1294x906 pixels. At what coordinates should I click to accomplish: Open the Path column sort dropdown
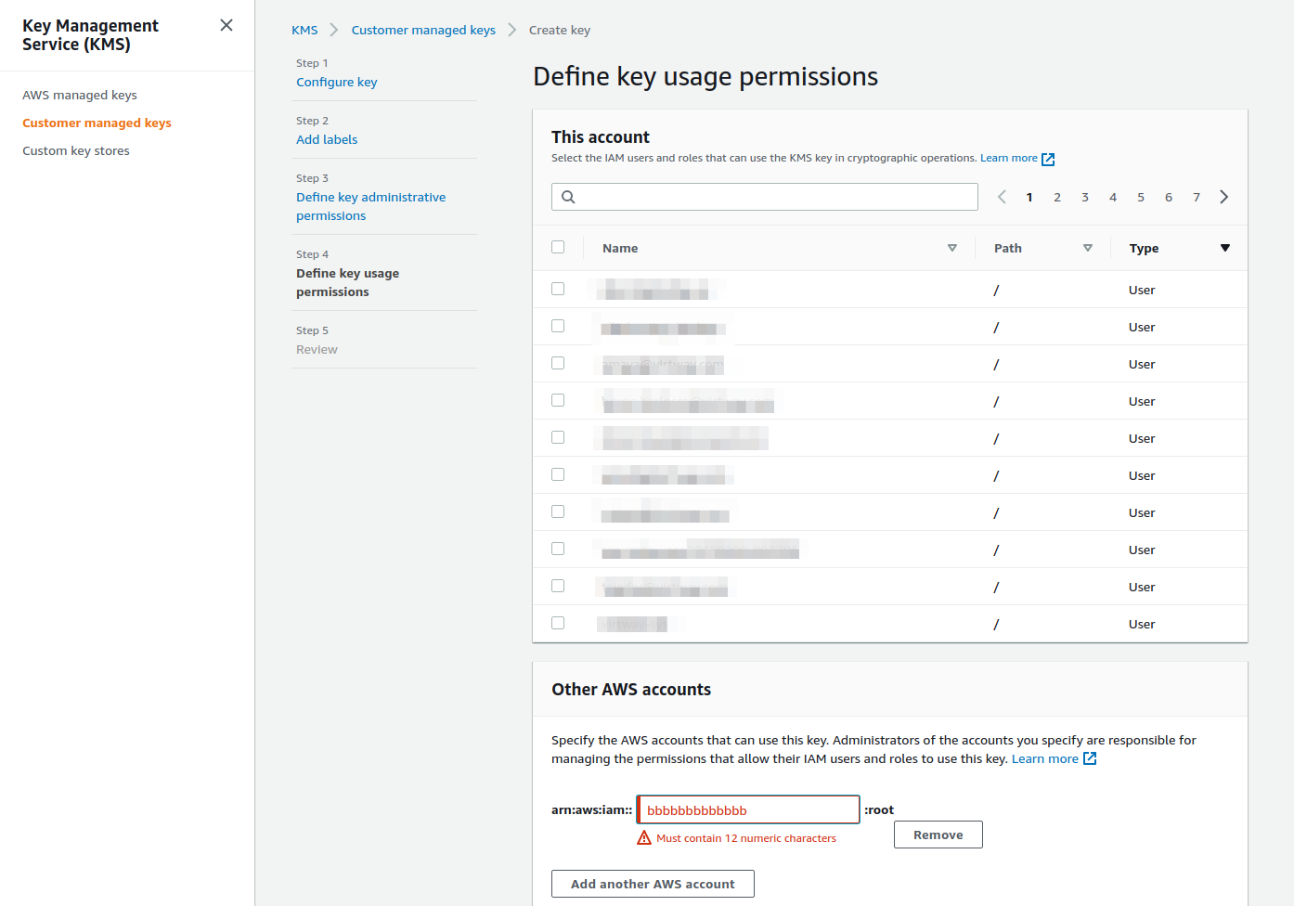(1087, 248)
